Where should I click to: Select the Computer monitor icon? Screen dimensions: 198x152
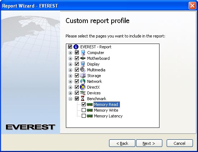[x=83, y=53]
